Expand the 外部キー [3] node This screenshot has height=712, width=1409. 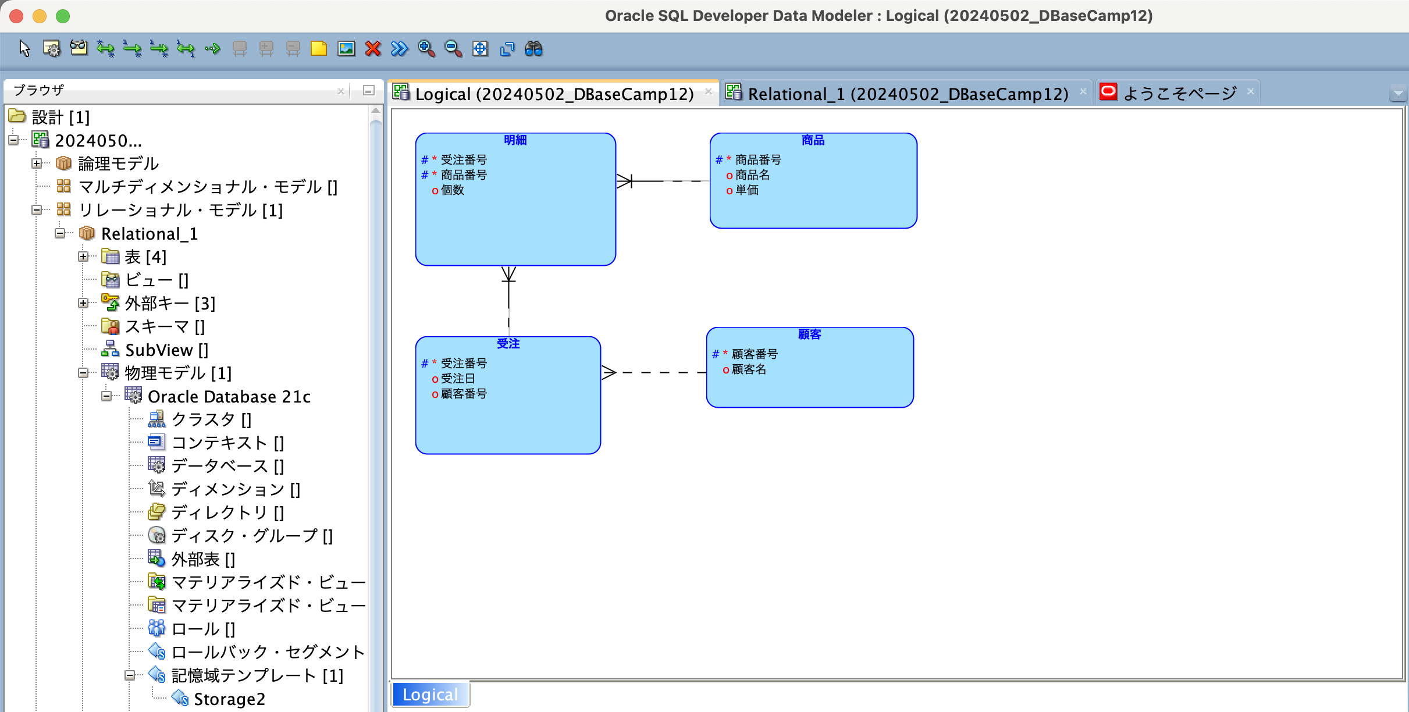pos(83,303)
